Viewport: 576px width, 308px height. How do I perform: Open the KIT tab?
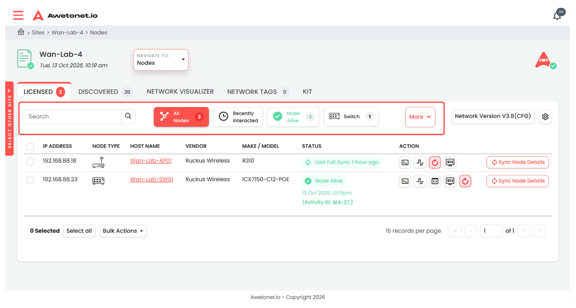pos(307,92)
